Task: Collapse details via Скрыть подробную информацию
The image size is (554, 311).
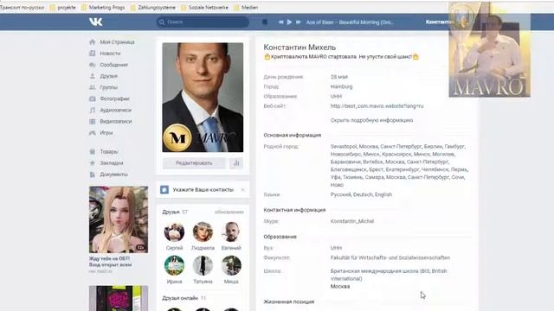Action: [x=371, y=120]
